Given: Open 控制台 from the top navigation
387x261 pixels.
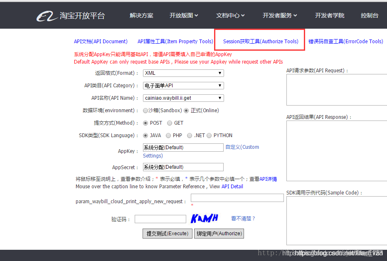Looking at the screenshot, I should 370,15.
